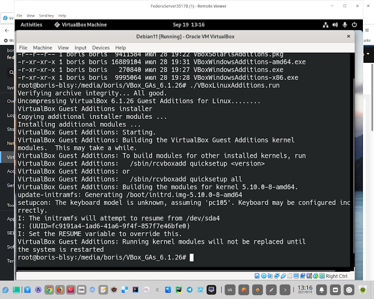Click the mouse integration indicator in status bar
Image resolution: width=374 pixels, height=299 pixels.
point(316,276)
